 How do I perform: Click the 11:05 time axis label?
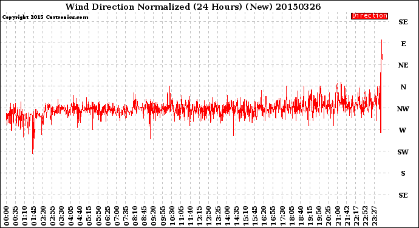(181, 216)
